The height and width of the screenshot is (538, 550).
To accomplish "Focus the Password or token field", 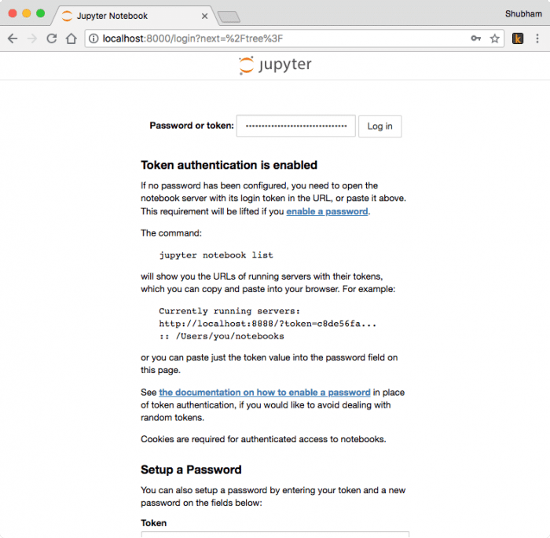I will (x=295, y=126).
